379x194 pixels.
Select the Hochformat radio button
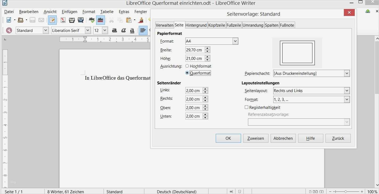[x=187, y=66]
